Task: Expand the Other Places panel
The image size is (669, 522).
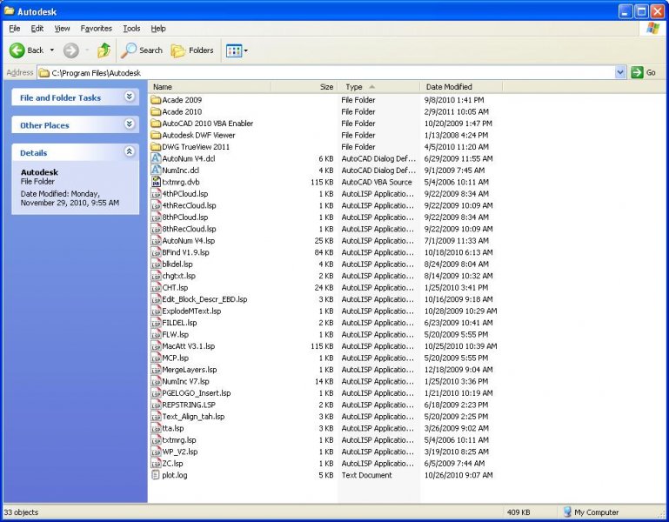Action: (130, 124)
